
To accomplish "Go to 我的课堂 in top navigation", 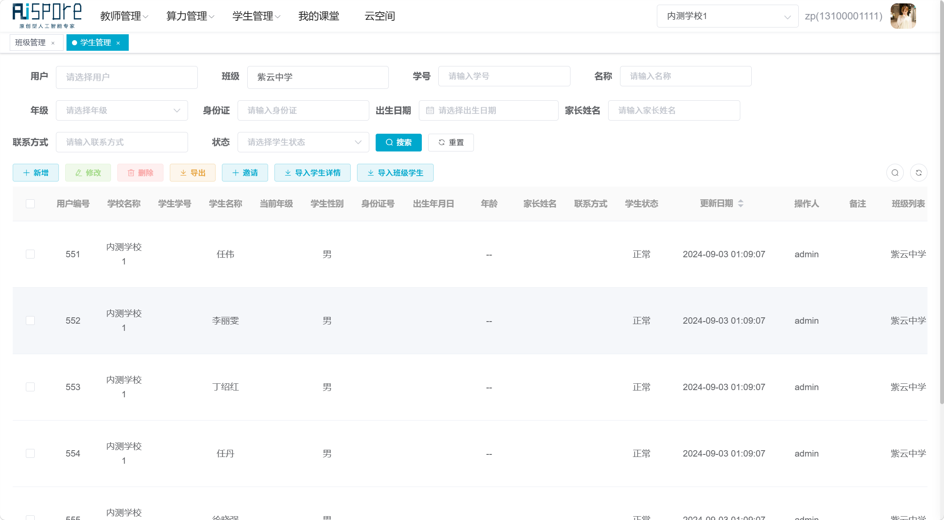I will [318, 16].
